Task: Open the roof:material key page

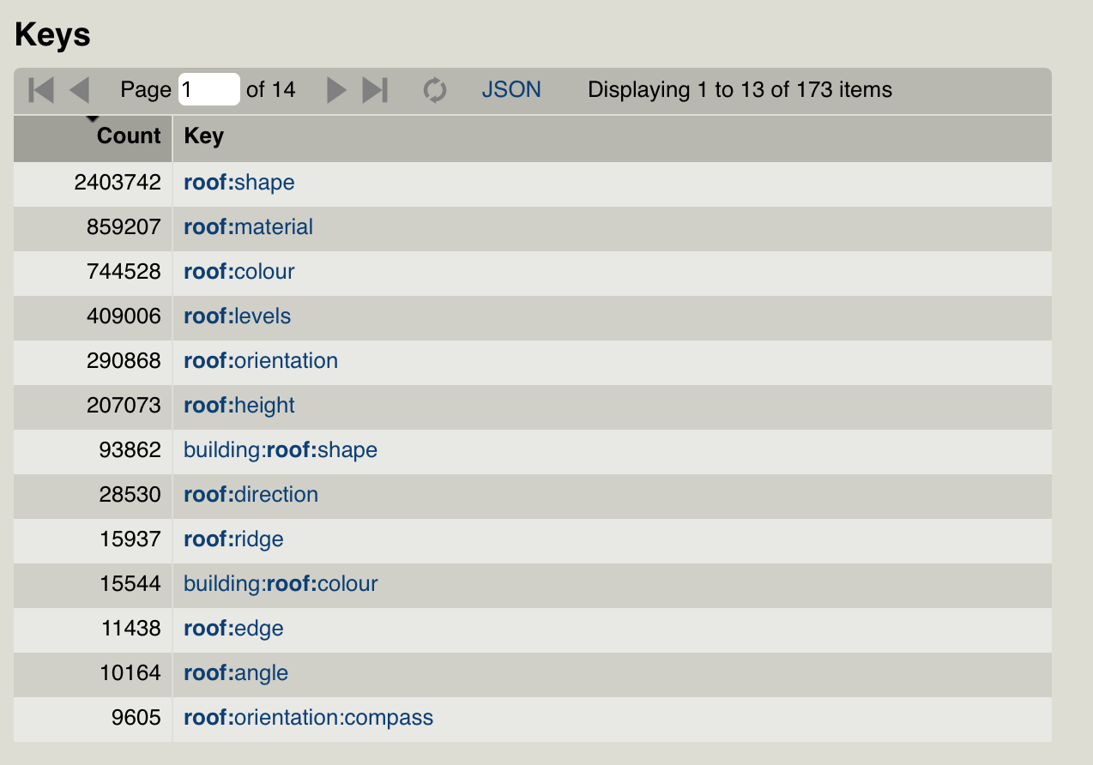Action: coord(248,226)
